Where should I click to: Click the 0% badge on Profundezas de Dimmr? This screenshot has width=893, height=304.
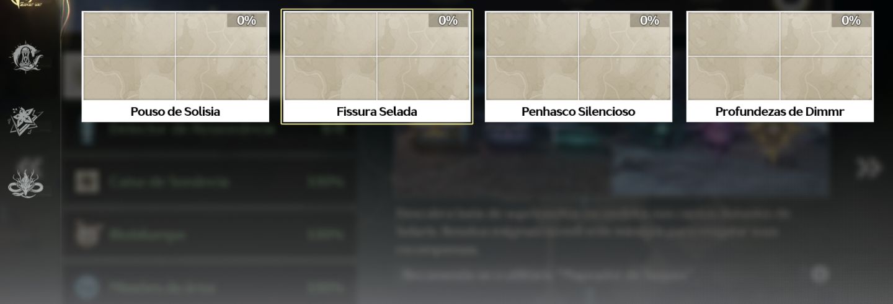click(851, 20)
